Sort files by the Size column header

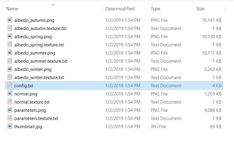click(x=200, y=9)
